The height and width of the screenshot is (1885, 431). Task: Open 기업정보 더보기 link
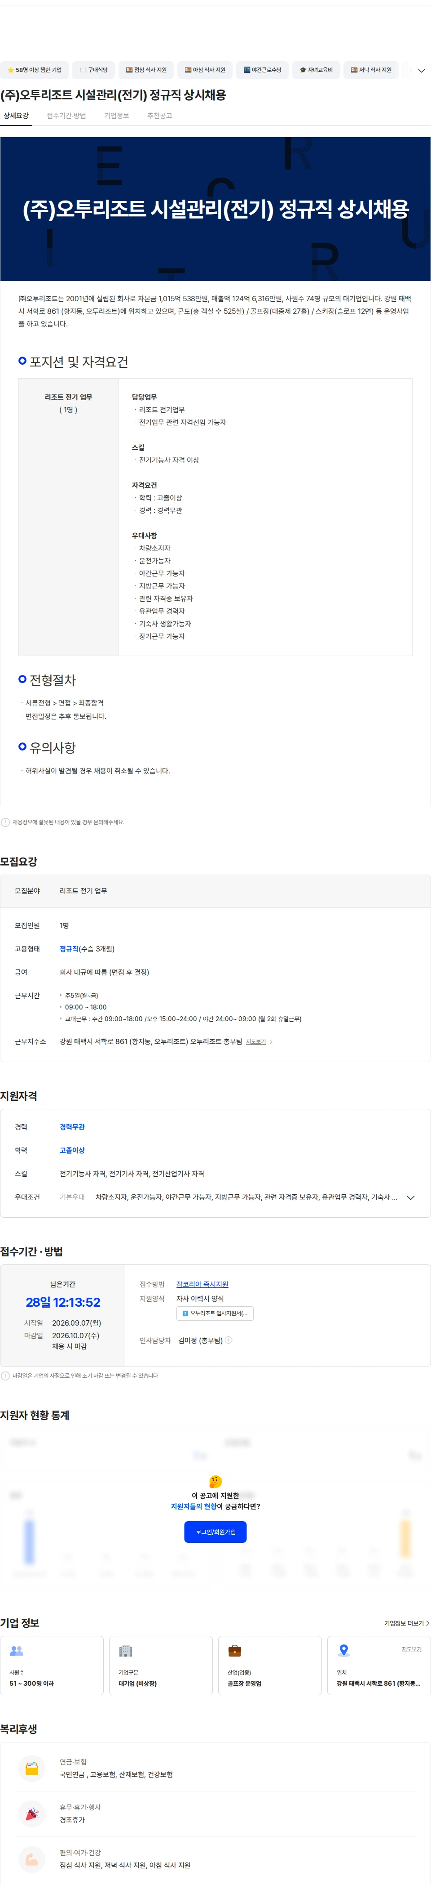point(407,1623)
